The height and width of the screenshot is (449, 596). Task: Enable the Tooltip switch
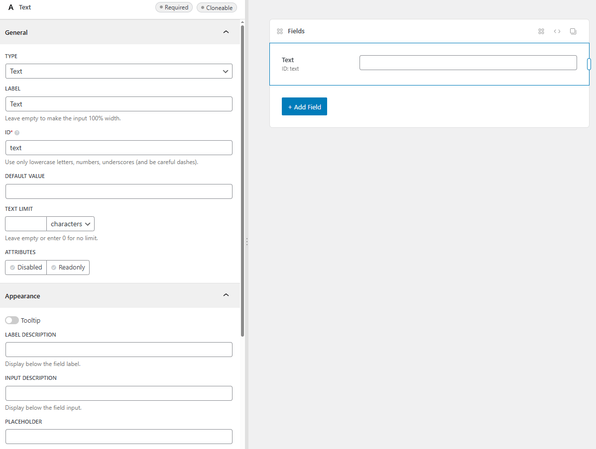point(12,320)
